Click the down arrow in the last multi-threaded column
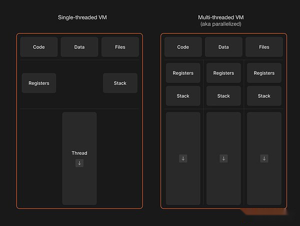The height and width of the screenshot is (226, 300). click(264, 158)
